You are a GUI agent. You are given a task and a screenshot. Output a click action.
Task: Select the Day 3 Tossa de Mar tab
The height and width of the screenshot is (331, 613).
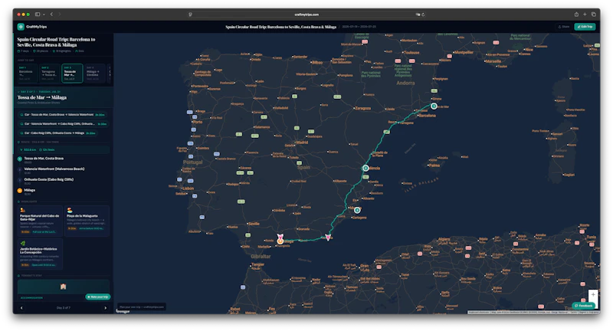click(72, 73)
